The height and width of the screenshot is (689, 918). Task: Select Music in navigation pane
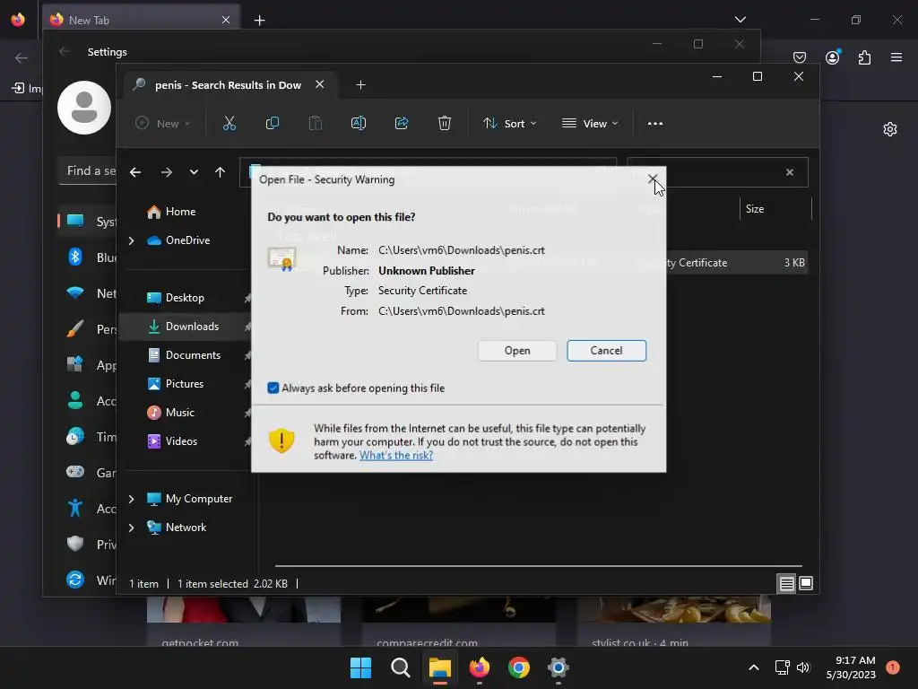pos(179,413)
